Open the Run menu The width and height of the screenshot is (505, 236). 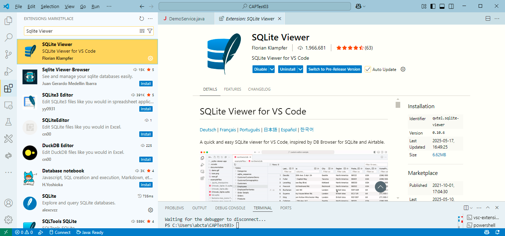point(95,6)
